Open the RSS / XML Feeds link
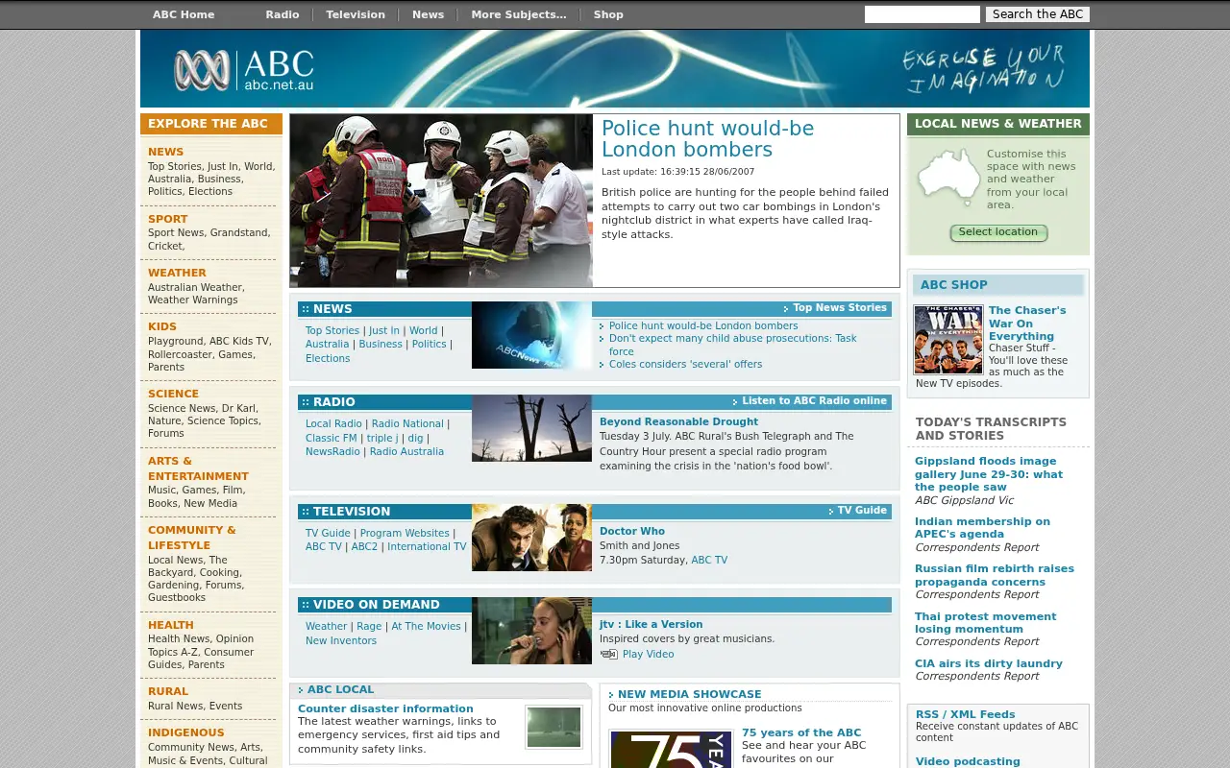Viewport: 1230px width, 768px height. click(965, 715)
